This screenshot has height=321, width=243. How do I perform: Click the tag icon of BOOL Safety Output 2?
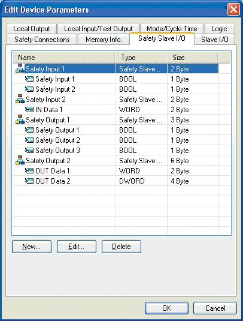[x=29, y=140]
